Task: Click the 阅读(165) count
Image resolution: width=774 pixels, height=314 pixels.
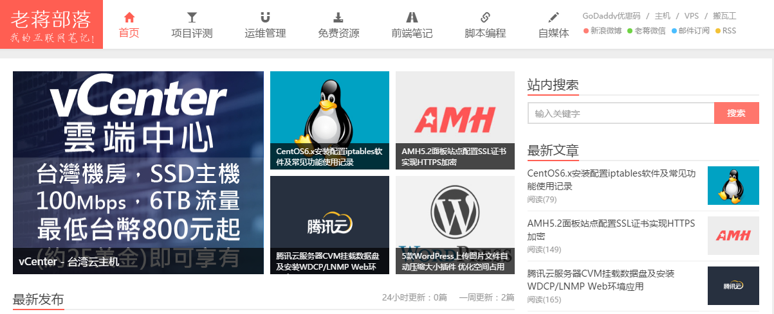Action: (544, 299)
